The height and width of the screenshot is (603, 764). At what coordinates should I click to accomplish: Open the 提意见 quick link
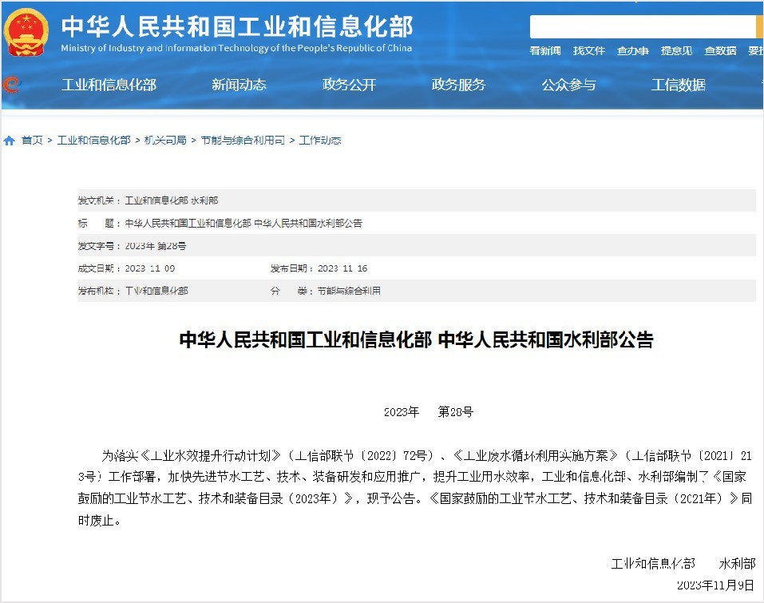pos(676,50)
